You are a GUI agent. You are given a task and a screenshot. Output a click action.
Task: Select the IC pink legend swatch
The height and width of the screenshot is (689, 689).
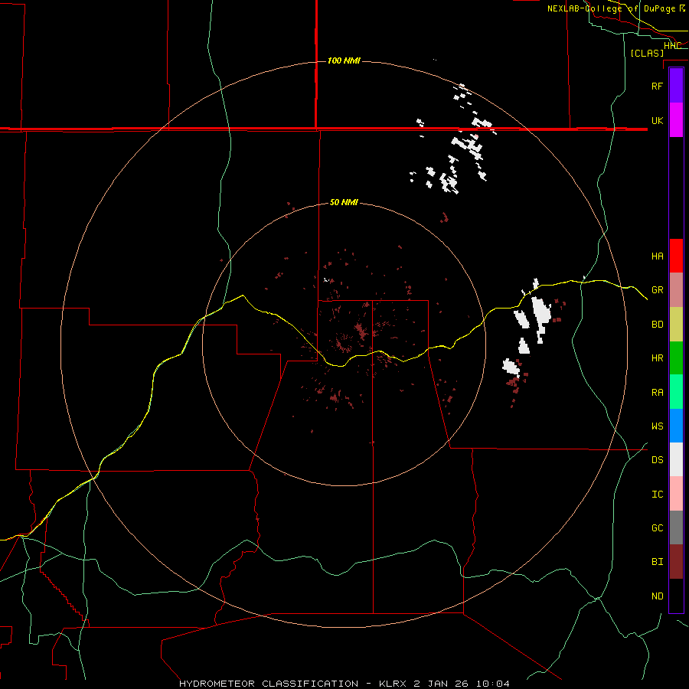point(676,494)
